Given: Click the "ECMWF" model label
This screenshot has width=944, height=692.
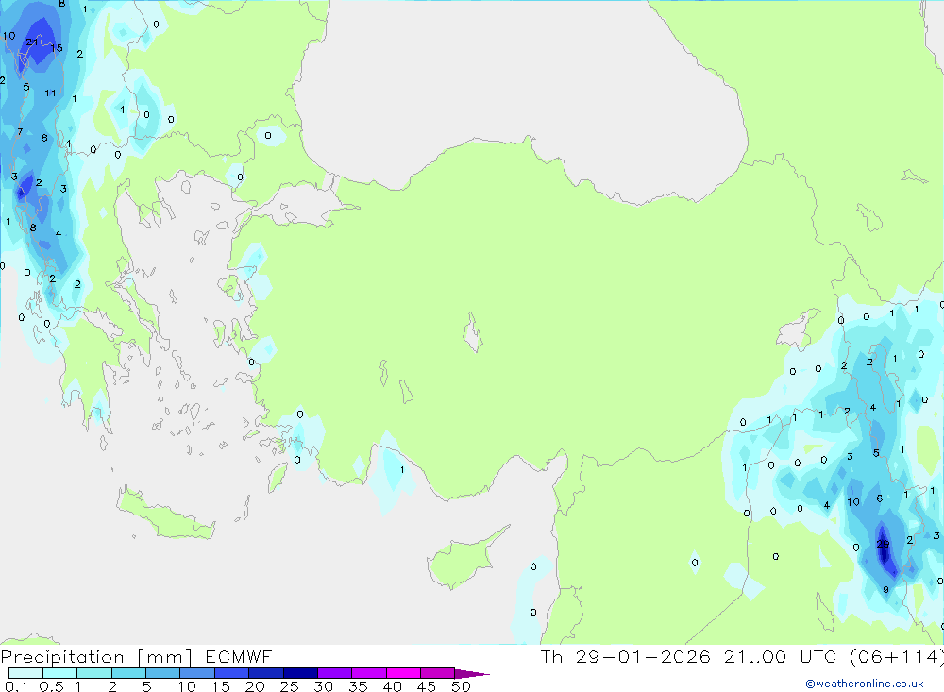Looking at the screenshot, I should pyautogui.click(x=239, y=656).
